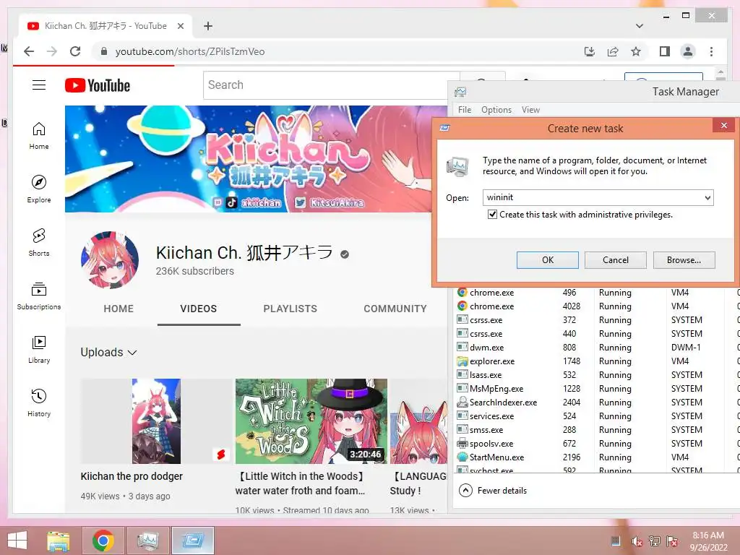Select MsMpEng.exe process row
Image resolution: width=740 pixels, height=555 pixels.
pyautogui.click(x=596, y=389)
